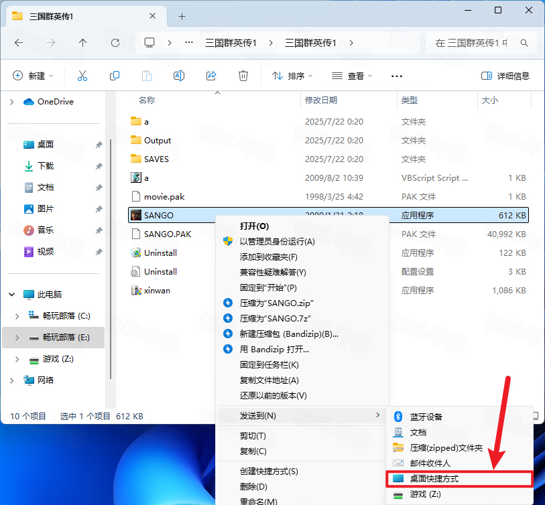
Task: Open the toolbar See more ellipsis
Action: (397, 76)
